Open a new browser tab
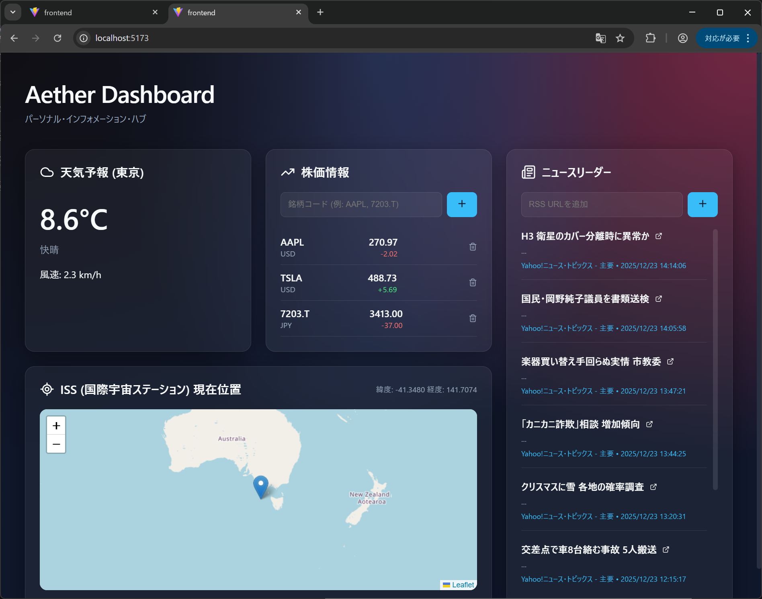Image resolution: width=762 pixels, height=599 pixels. (320, 12)
